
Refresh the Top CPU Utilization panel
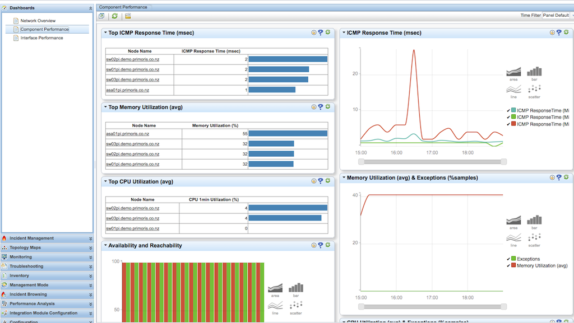tap(328, 181)
